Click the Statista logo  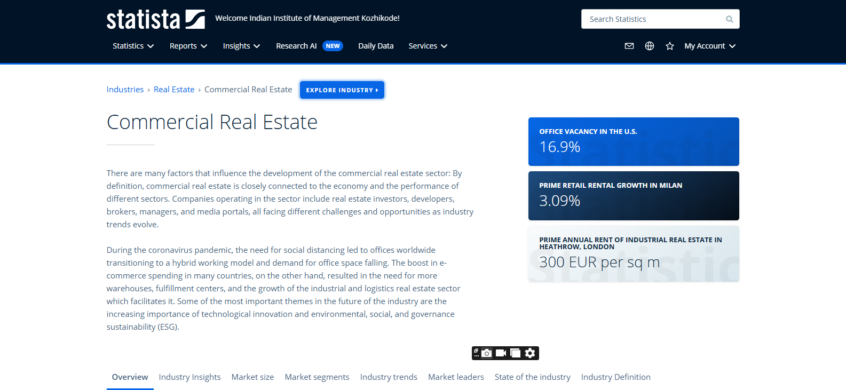tap(155, 19)
